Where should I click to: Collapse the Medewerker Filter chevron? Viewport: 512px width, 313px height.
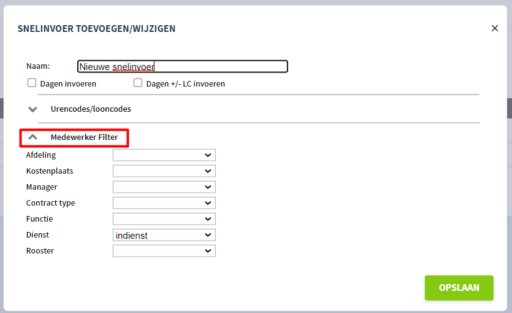(x=32, y=137)
